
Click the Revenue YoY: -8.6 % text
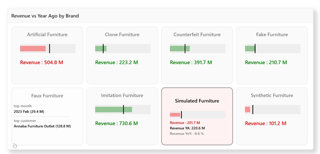187,134
